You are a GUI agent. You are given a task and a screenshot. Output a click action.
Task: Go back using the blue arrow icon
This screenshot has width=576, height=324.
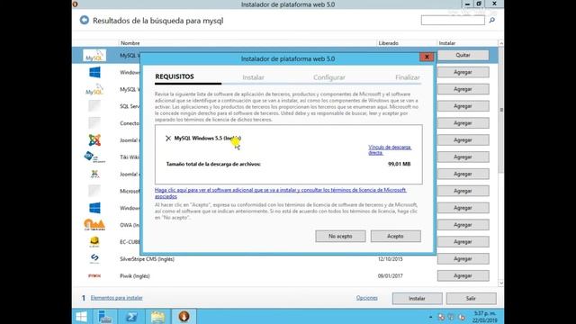pos(84,20)
